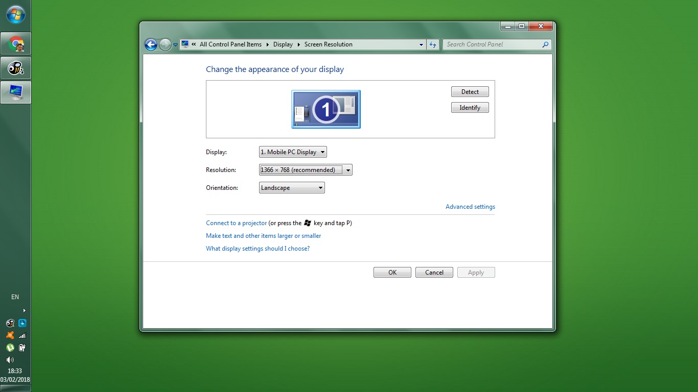Select the display settings taskbar button

pyautogui.click(x=16, y=92)
